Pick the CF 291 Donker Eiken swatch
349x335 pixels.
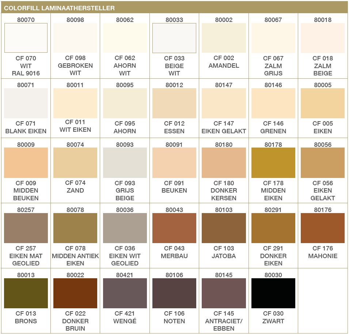tap(273, 228)
